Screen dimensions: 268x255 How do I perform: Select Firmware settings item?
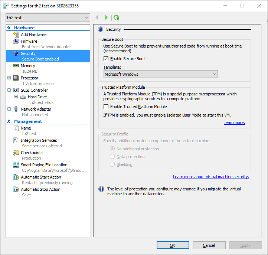point(29,41)
